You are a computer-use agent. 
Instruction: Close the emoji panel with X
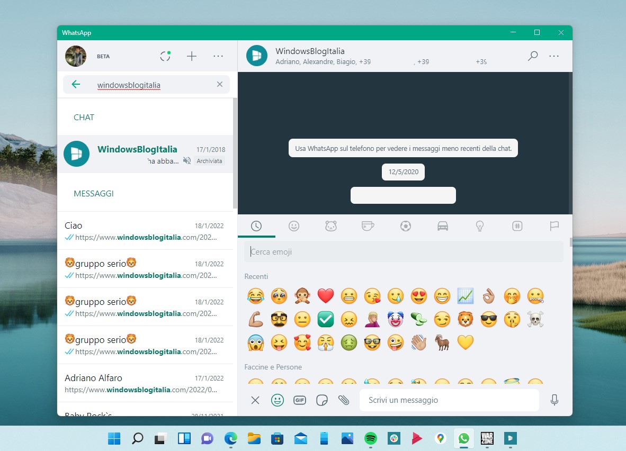click(255, 400)
